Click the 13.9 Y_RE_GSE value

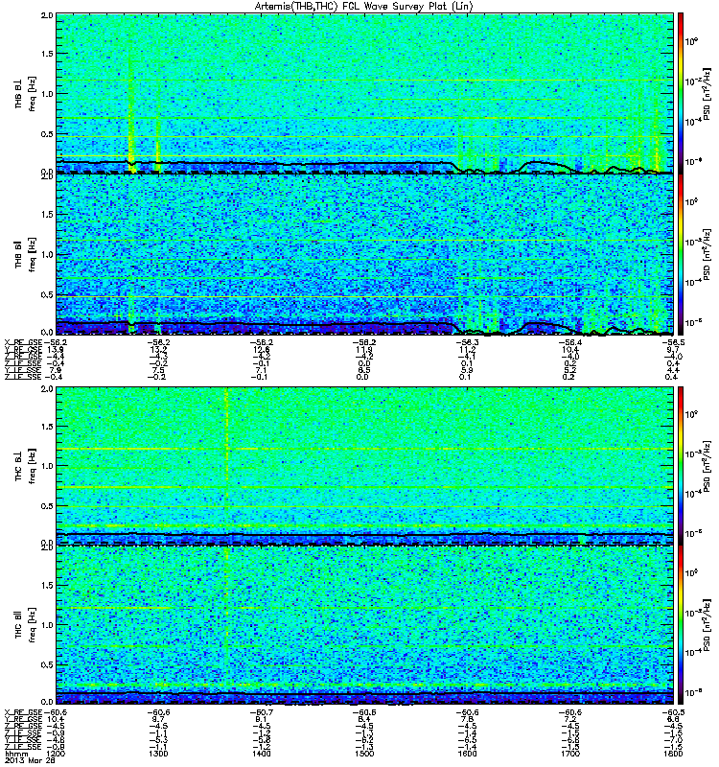point(55,349)
